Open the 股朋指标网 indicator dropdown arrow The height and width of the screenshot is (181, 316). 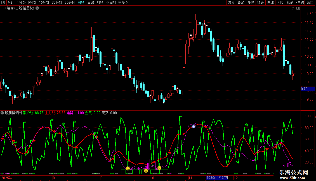[x=2, y=113]
